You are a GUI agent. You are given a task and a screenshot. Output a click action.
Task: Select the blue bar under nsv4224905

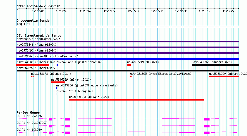(128, 59)
